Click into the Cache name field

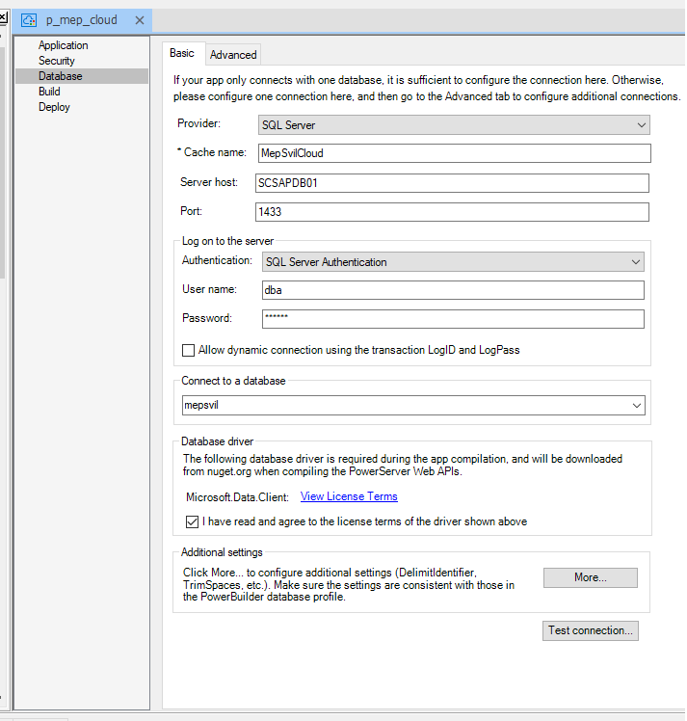click(453, 153)
